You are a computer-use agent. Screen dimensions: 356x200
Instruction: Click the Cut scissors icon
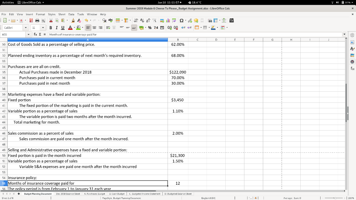pos(51,20)
